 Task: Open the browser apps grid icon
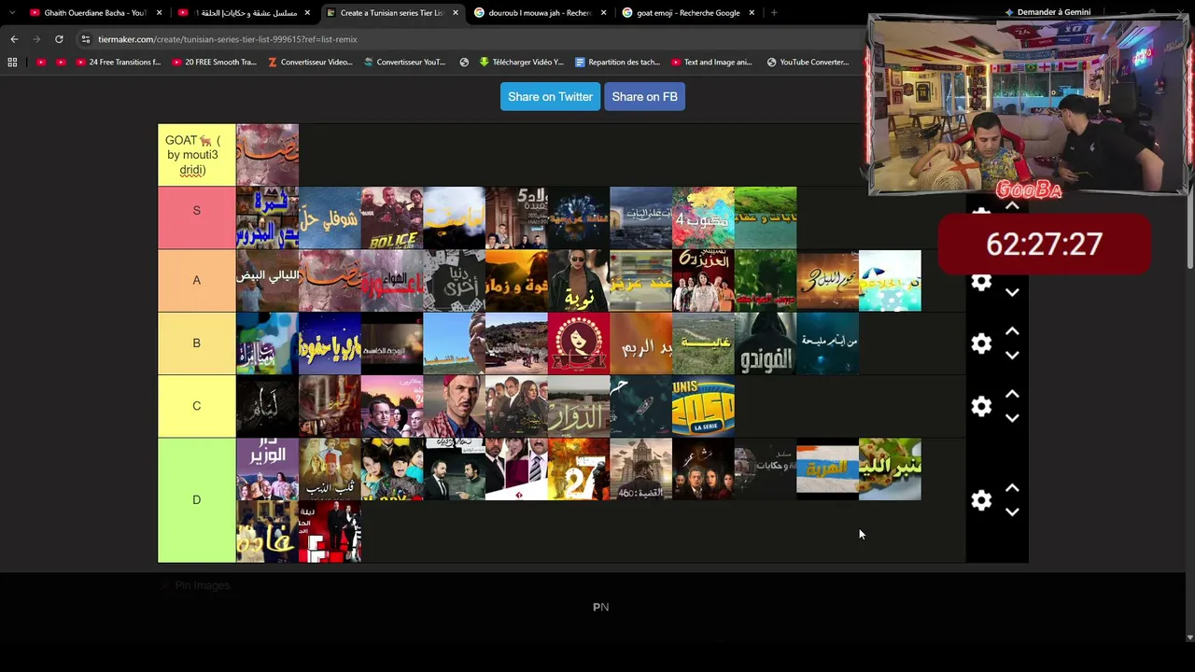click(12, 63)
